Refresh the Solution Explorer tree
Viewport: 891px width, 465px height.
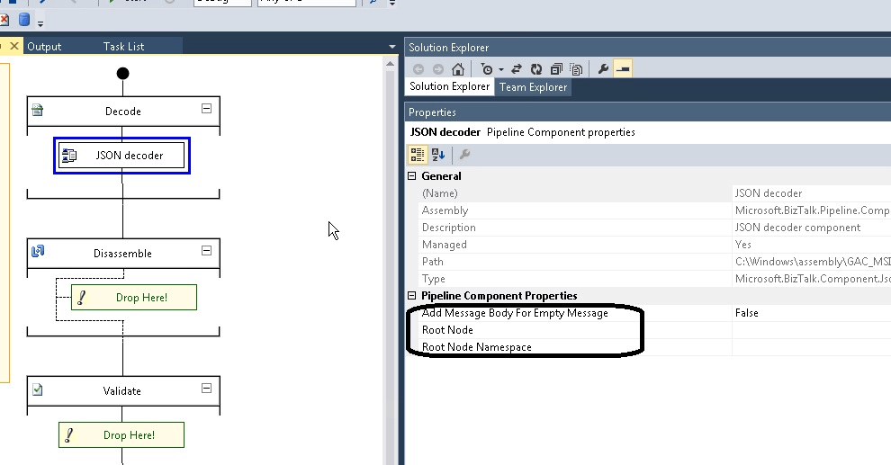tap(536, 69)
